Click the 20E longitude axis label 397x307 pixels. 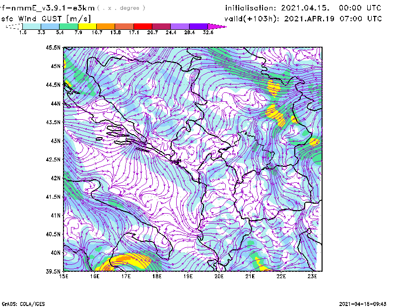[x=219, y=276]
